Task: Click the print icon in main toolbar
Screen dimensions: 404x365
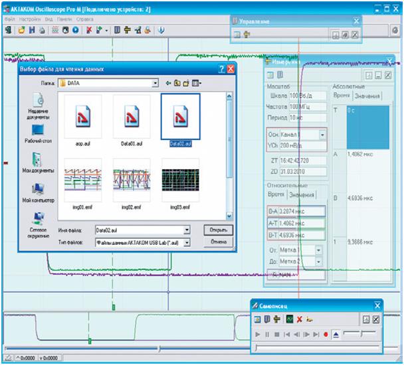Action: coord(42,30)
